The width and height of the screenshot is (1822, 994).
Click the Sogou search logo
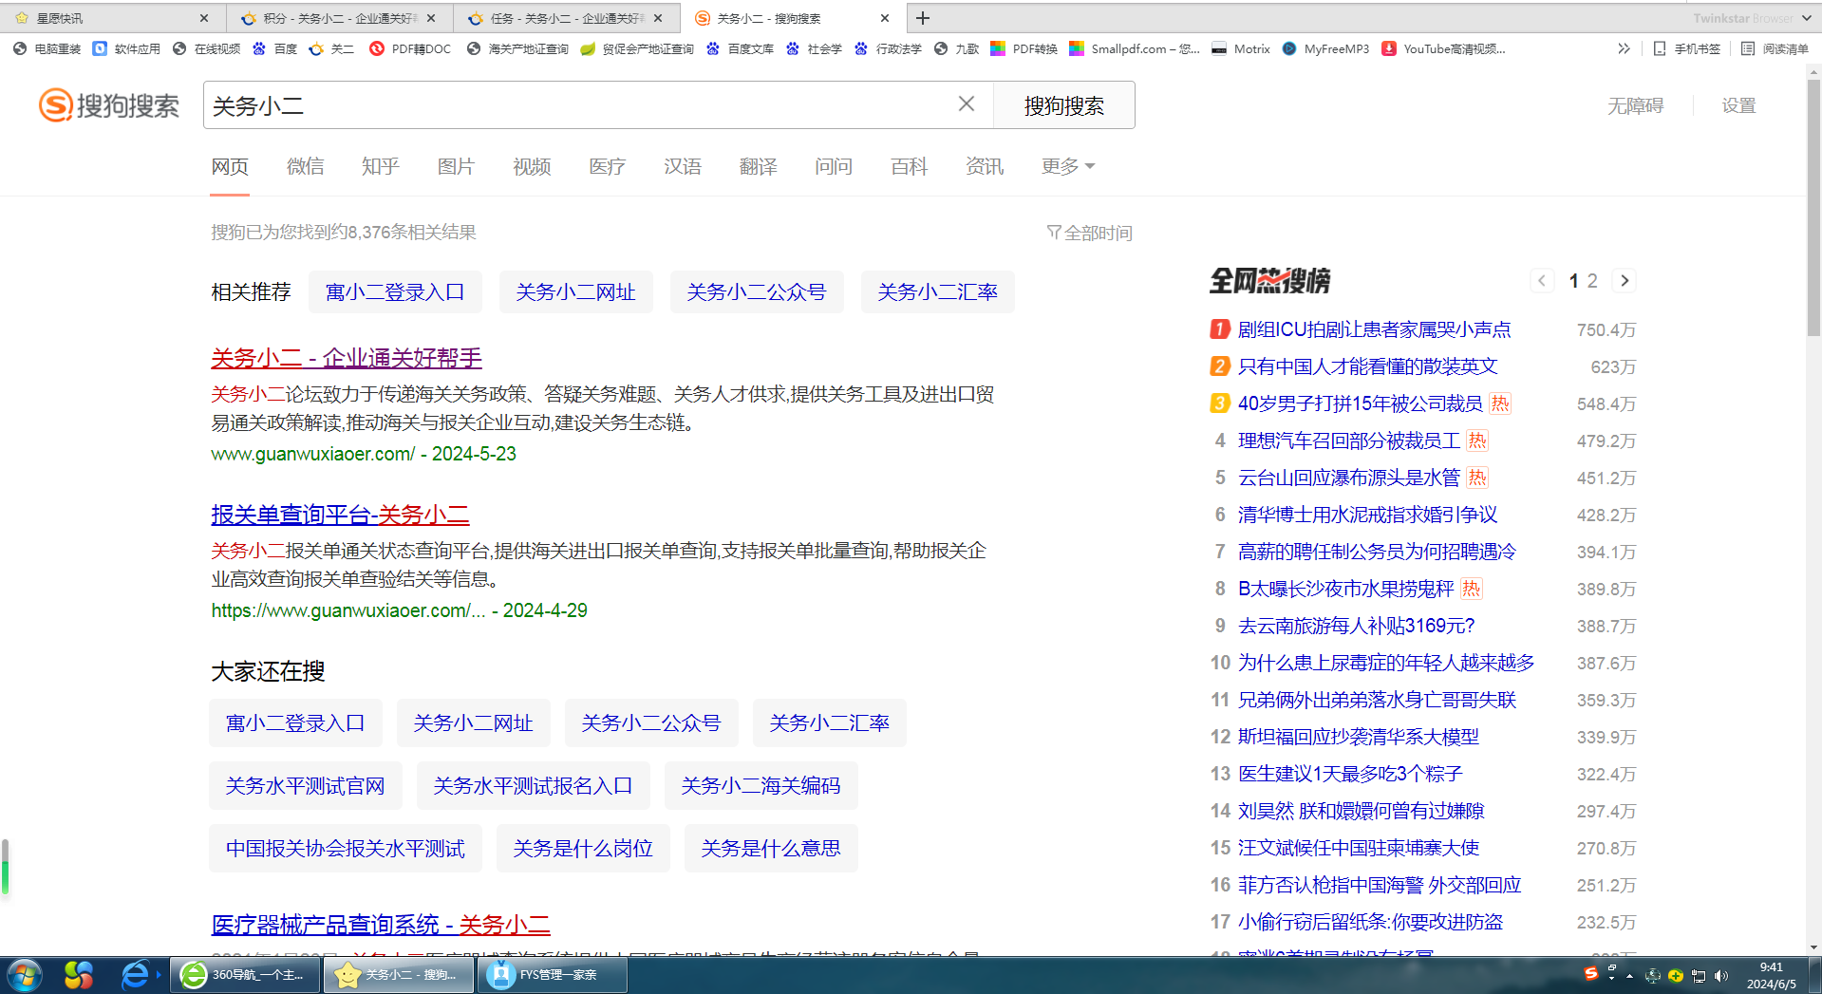tap(109, 105)
